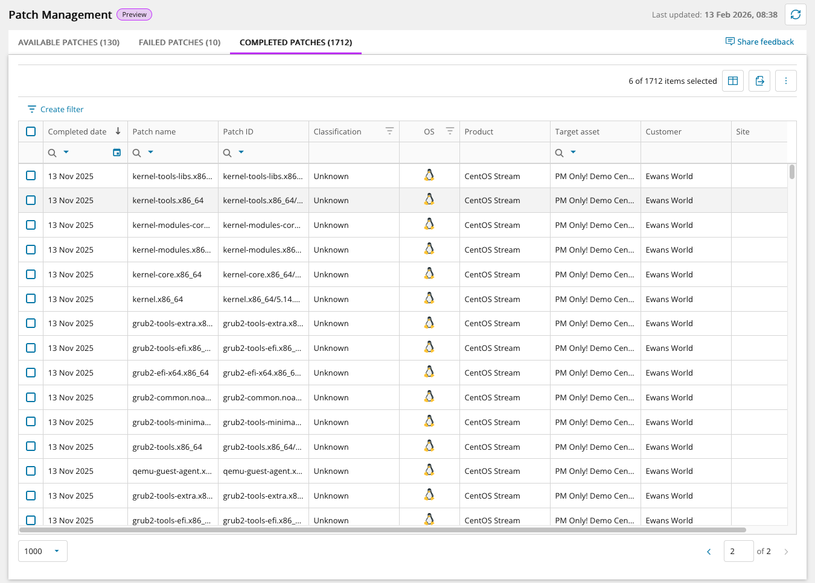The width and height of the screenshot is (815, 583).
Task: Click the search icon under Patch ID
Action: (228, 153)
